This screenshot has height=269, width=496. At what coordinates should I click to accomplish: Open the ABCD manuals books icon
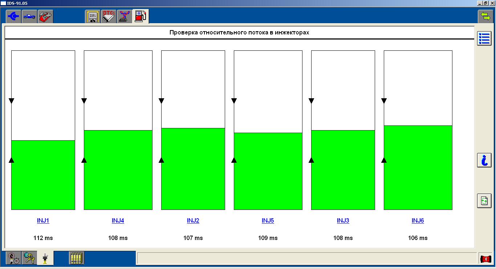77,258
